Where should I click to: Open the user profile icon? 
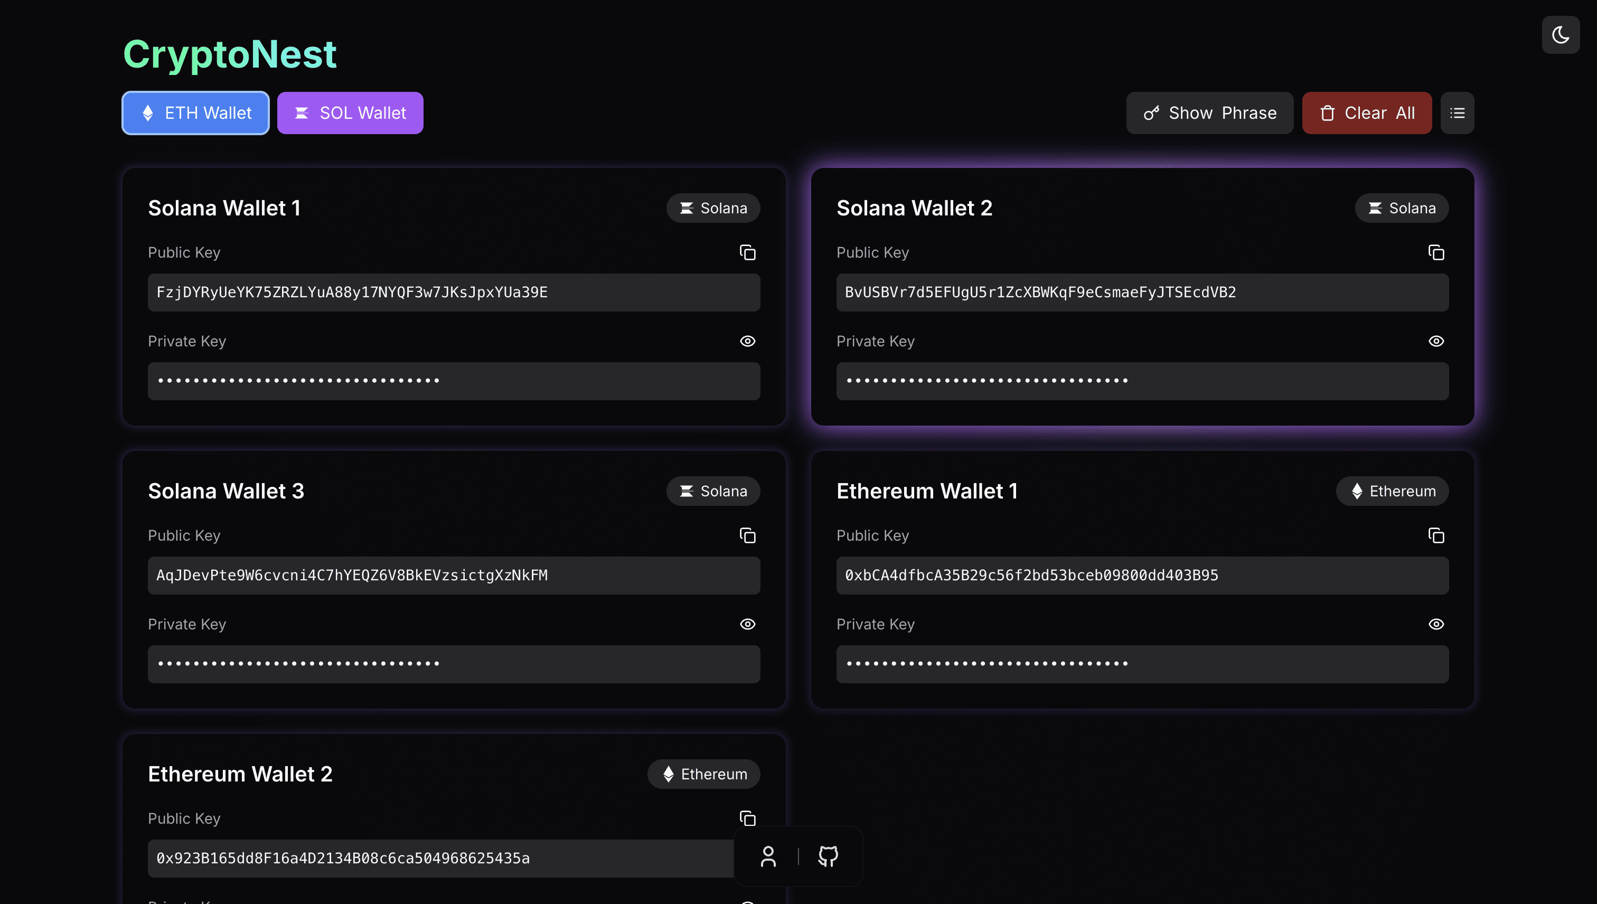click(768, 856)
